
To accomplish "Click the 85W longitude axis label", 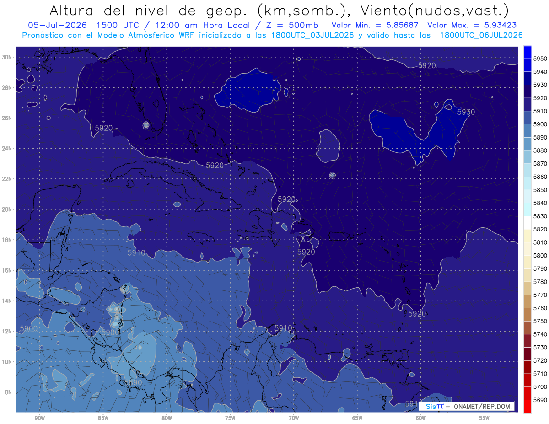I will [103, 418].
